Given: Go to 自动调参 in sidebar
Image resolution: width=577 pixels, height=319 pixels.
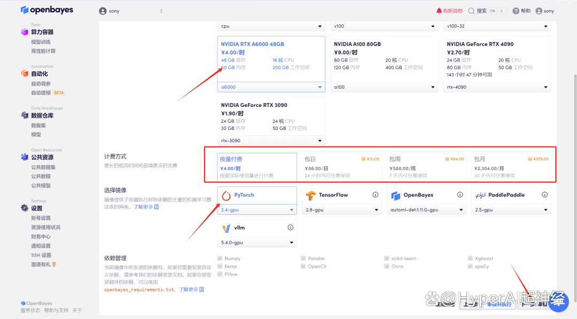Looking at the screenshot, I should coord(41,83).
